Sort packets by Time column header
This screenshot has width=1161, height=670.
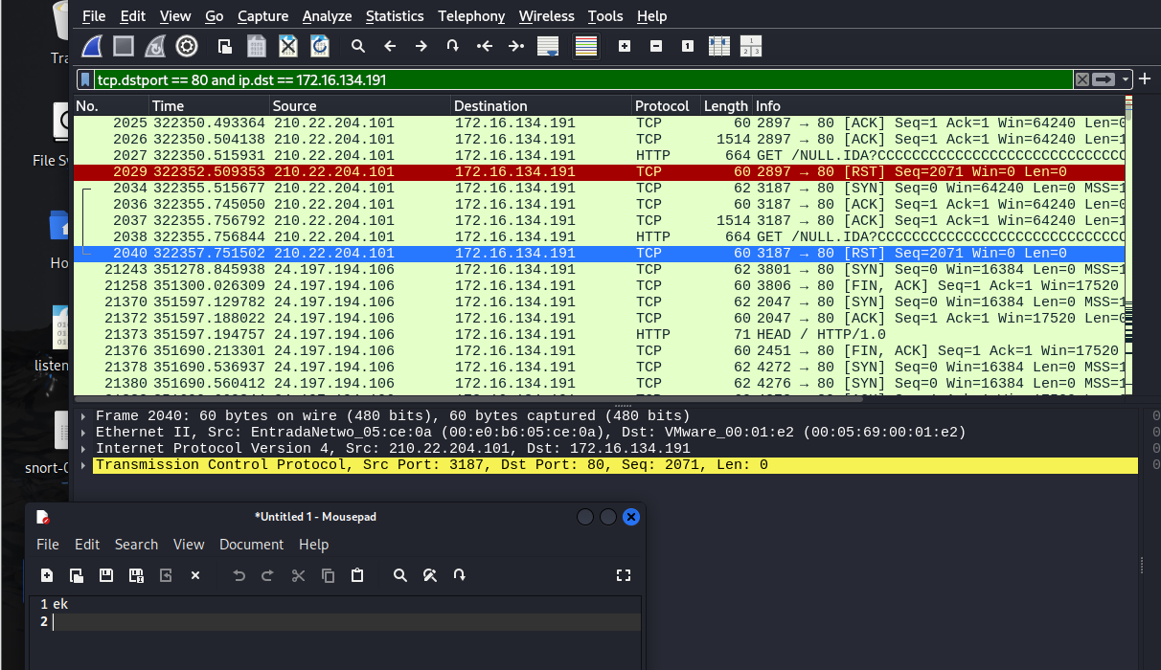[208, 106]
